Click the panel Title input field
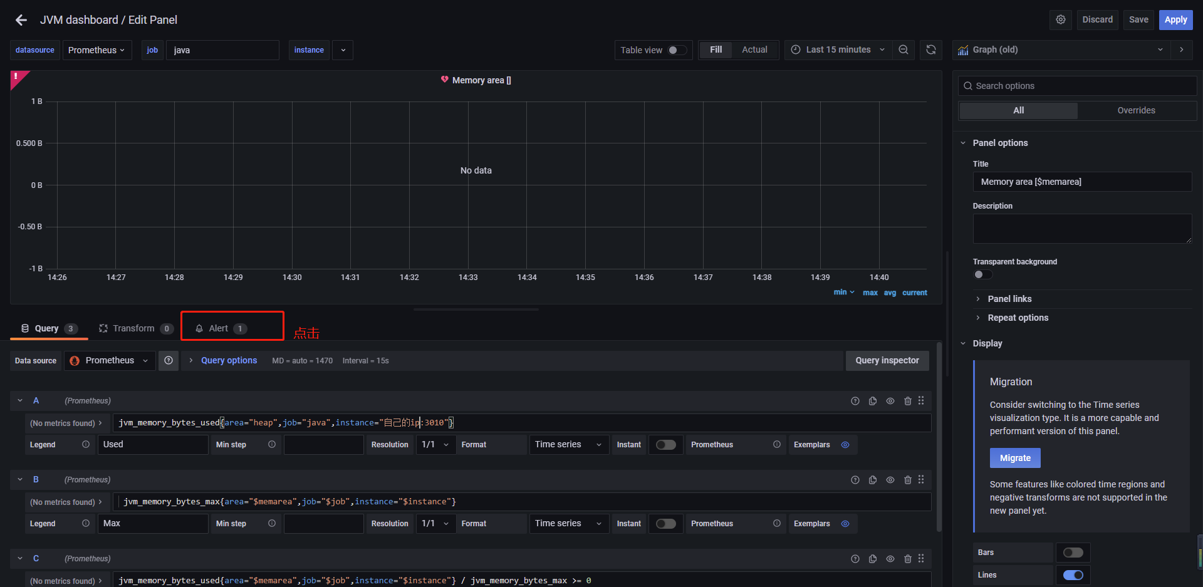 coord(1082,182)
